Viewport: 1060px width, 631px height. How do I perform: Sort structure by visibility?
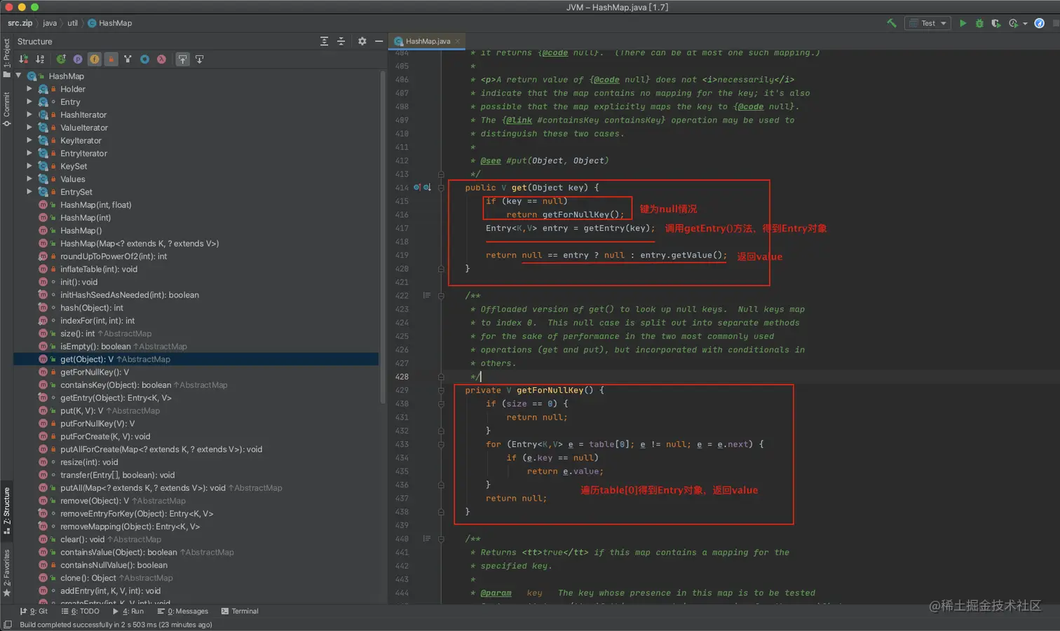(x=24, y=60)
